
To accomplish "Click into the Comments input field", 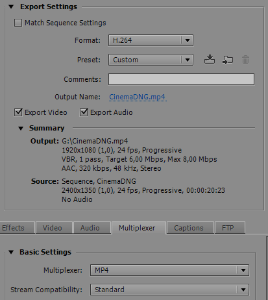I will click(x=181, y=79).
